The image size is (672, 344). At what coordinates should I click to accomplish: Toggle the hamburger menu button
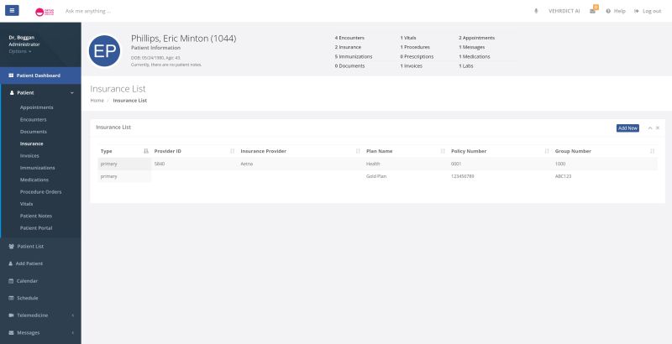point(12,10)
